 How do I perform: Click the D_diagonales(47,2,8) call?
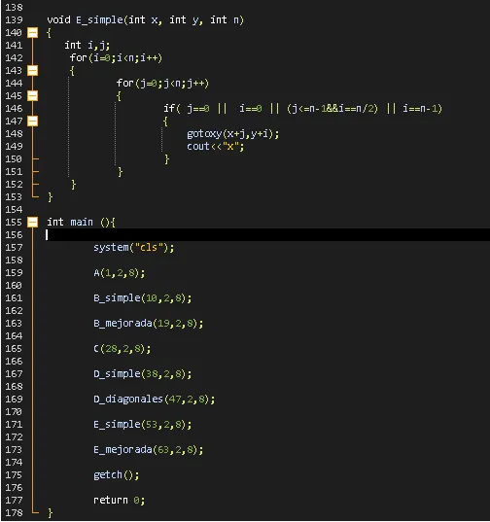coord(155,400)
